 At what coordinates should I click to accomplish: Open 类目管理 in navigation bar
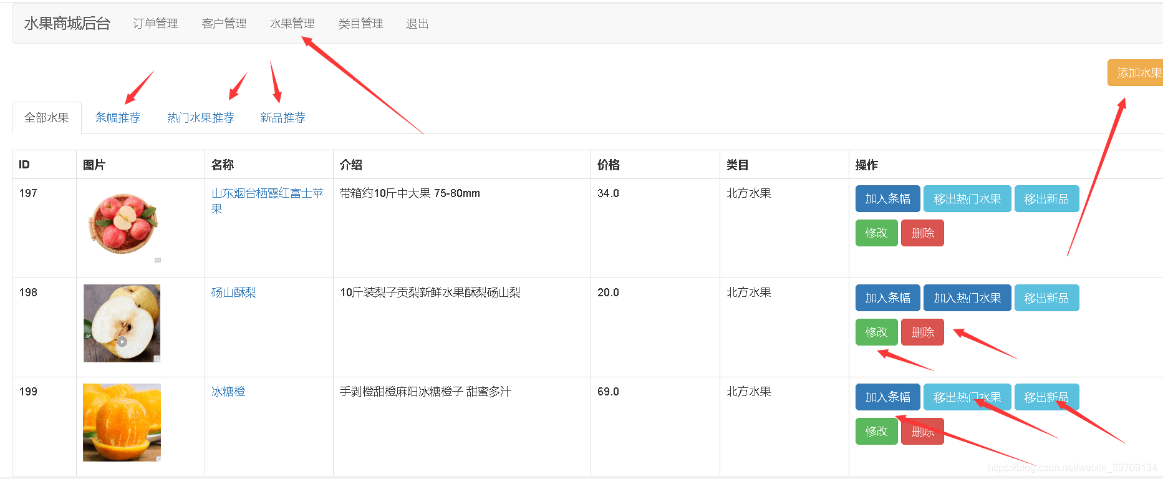(360, 24)
